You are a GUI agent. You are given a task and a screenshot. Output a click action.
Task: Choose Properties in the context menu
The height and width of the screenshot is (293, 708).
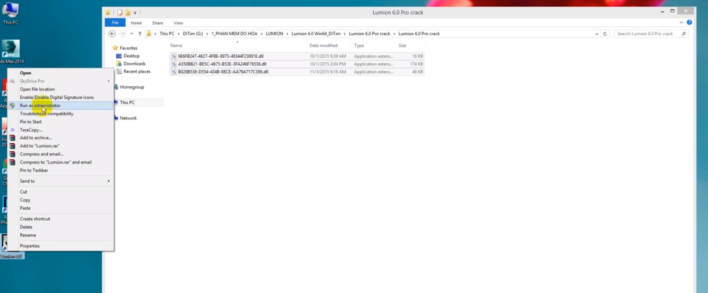(x=30, y=246)
